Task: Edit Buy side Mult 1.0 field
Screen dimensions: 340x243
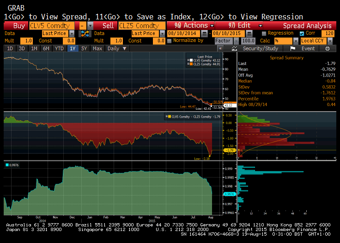Action: 26,41
